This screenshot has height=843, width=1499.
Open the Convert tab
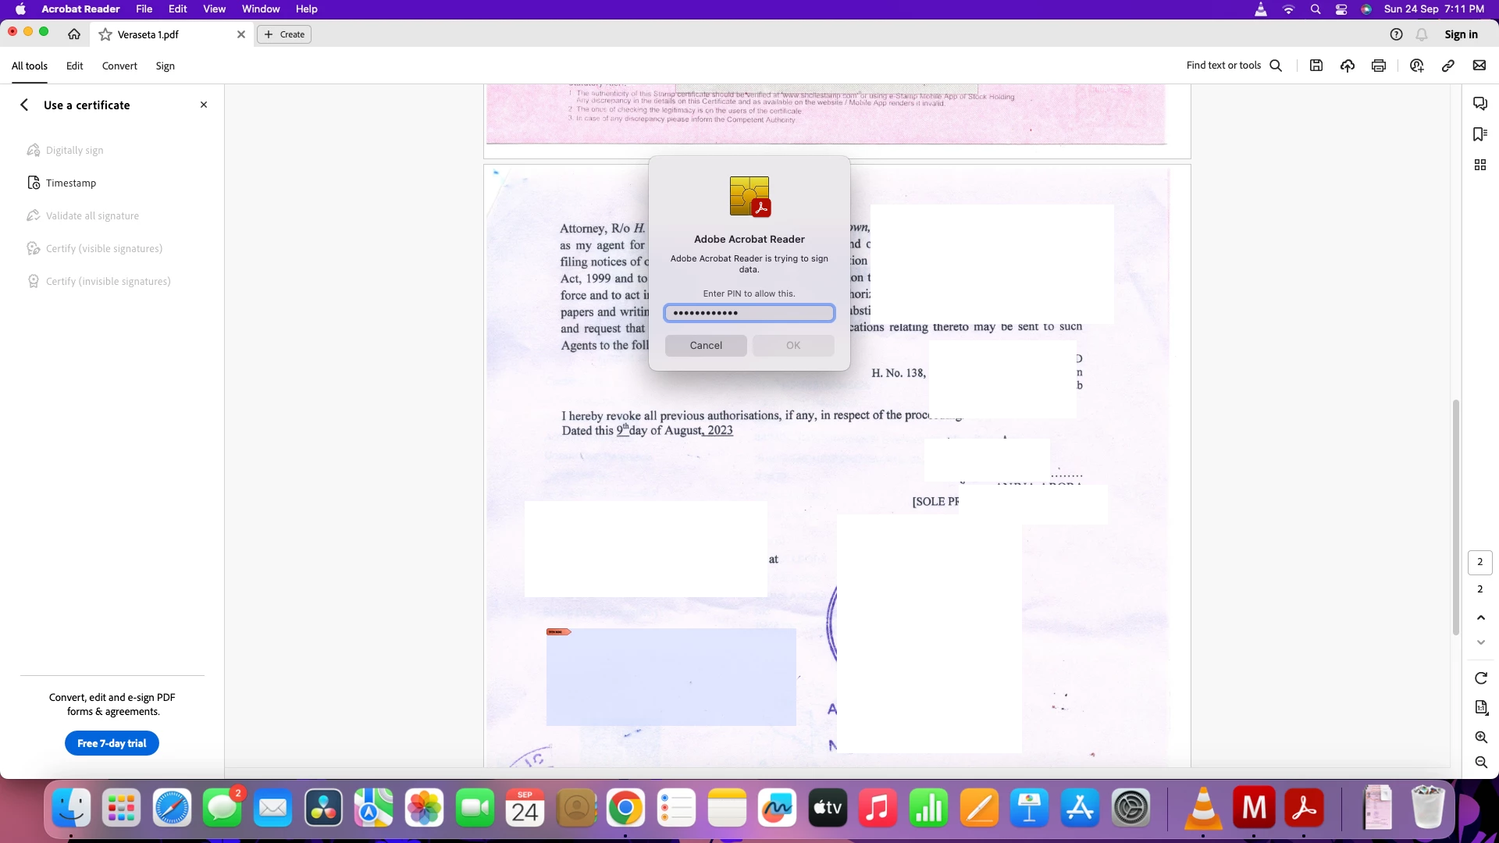click(x=119, y=66)
